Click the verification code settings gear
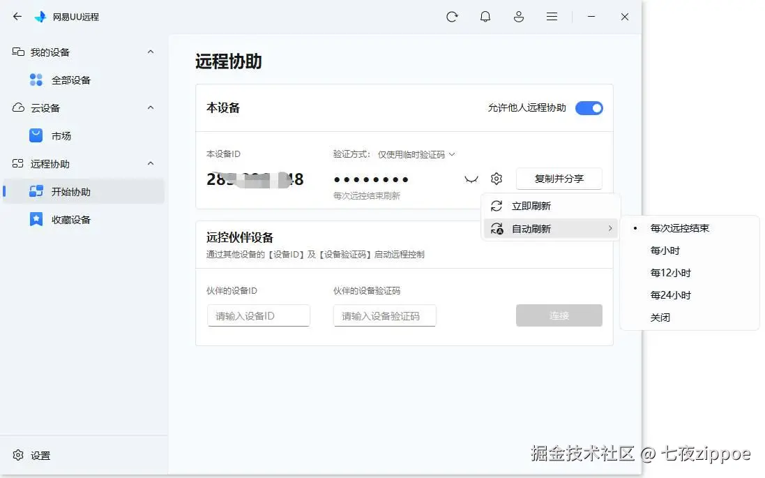765x478 pixels. coord(497,179)
